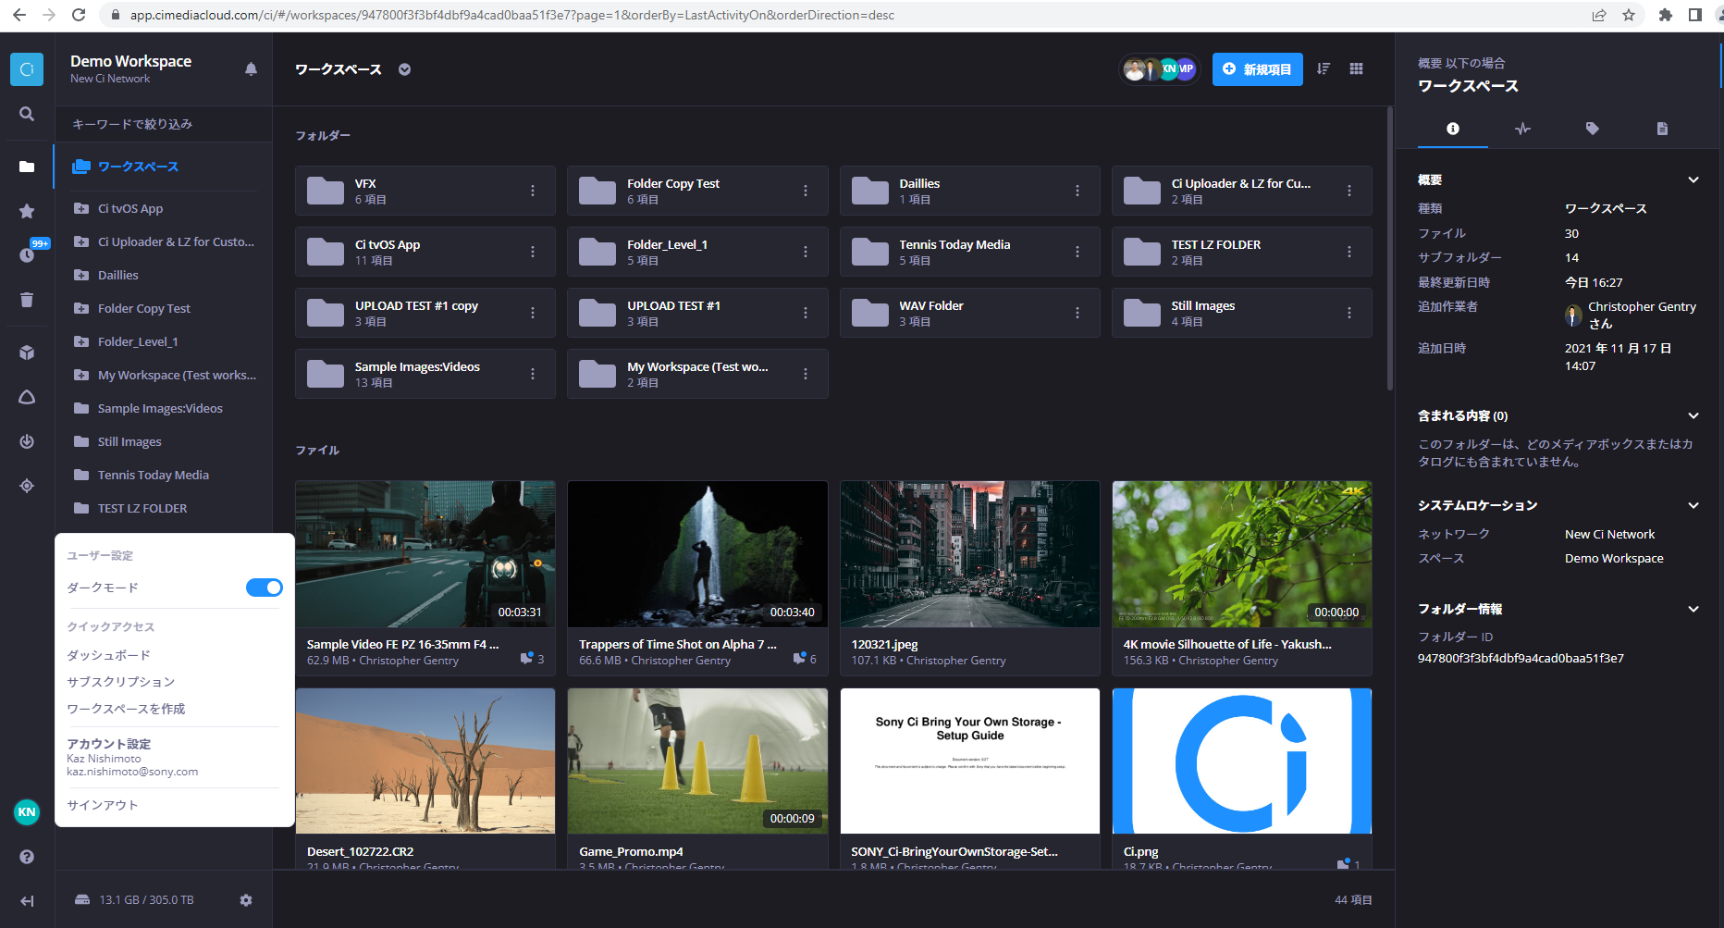Click the sort order icon
Viewport: 1724px width, 928px height.
[x=1324, y=69]
